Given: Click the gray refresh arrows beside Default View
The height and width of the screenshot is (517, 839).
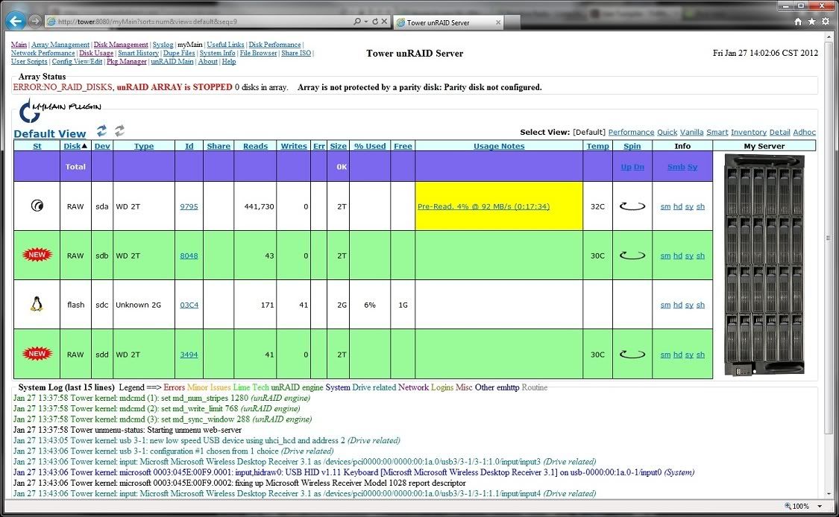Looking at the screenshot, I should (x=119, y=131).
